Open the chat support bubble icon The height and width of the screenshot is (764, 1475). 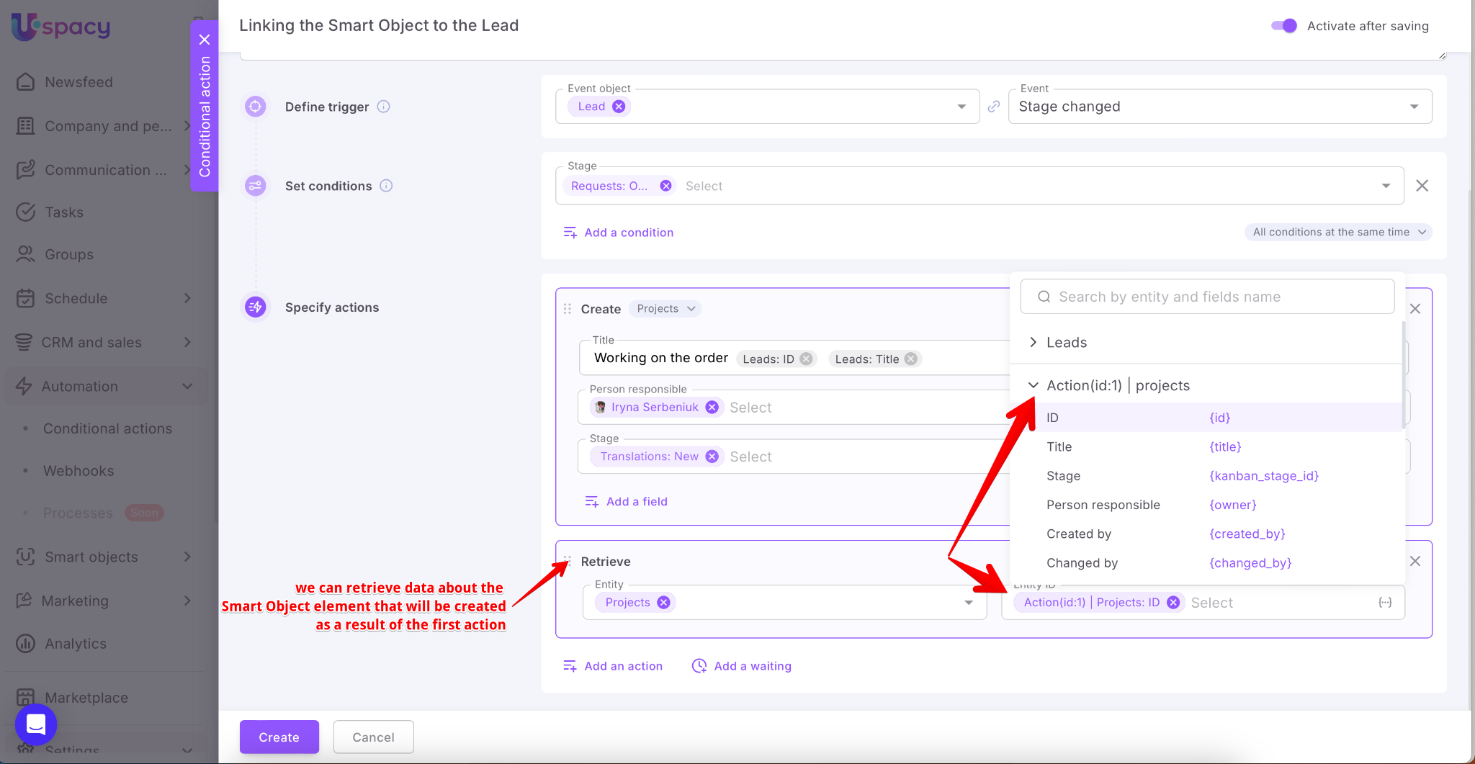(x=36, y=724)
